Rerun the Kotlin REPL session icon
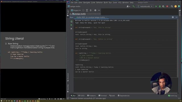Image resolution: width=182 pixels, height=102 pixels. [71, 22]
